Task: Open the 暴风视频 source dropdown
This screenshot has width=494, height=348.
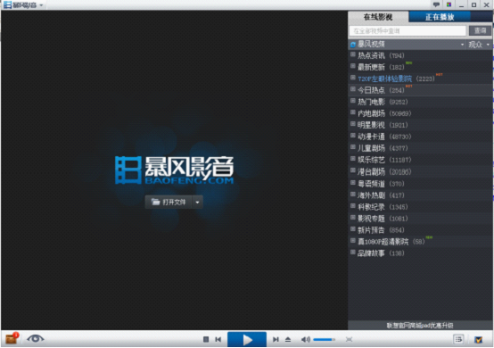Action: 462,45
